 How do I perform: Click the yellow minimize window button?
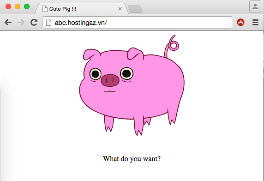pyautogui.click(x=18, y=6)
